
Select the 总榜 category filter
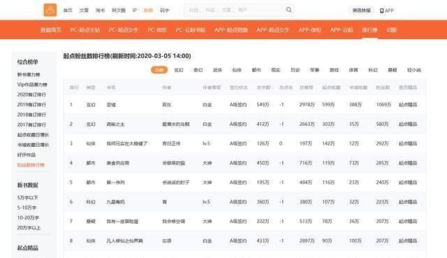(x=159, y=70)
